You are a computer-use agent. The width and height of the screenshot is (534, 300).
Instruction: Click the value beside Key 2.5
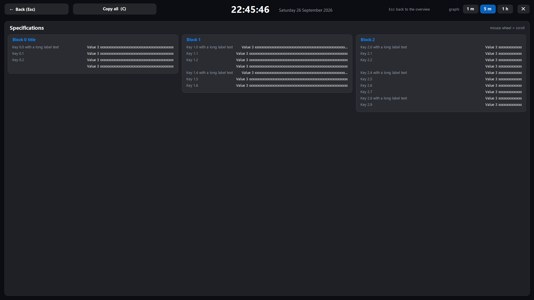[x=504, y=79]
